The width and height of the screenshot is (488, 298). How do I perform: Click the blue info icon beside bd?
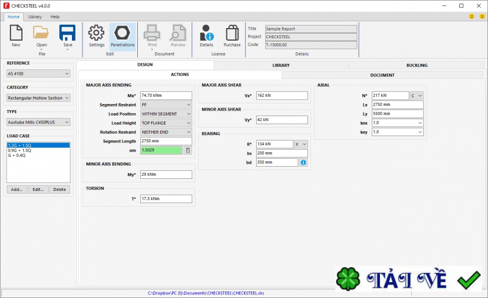[x=303, y=162]
